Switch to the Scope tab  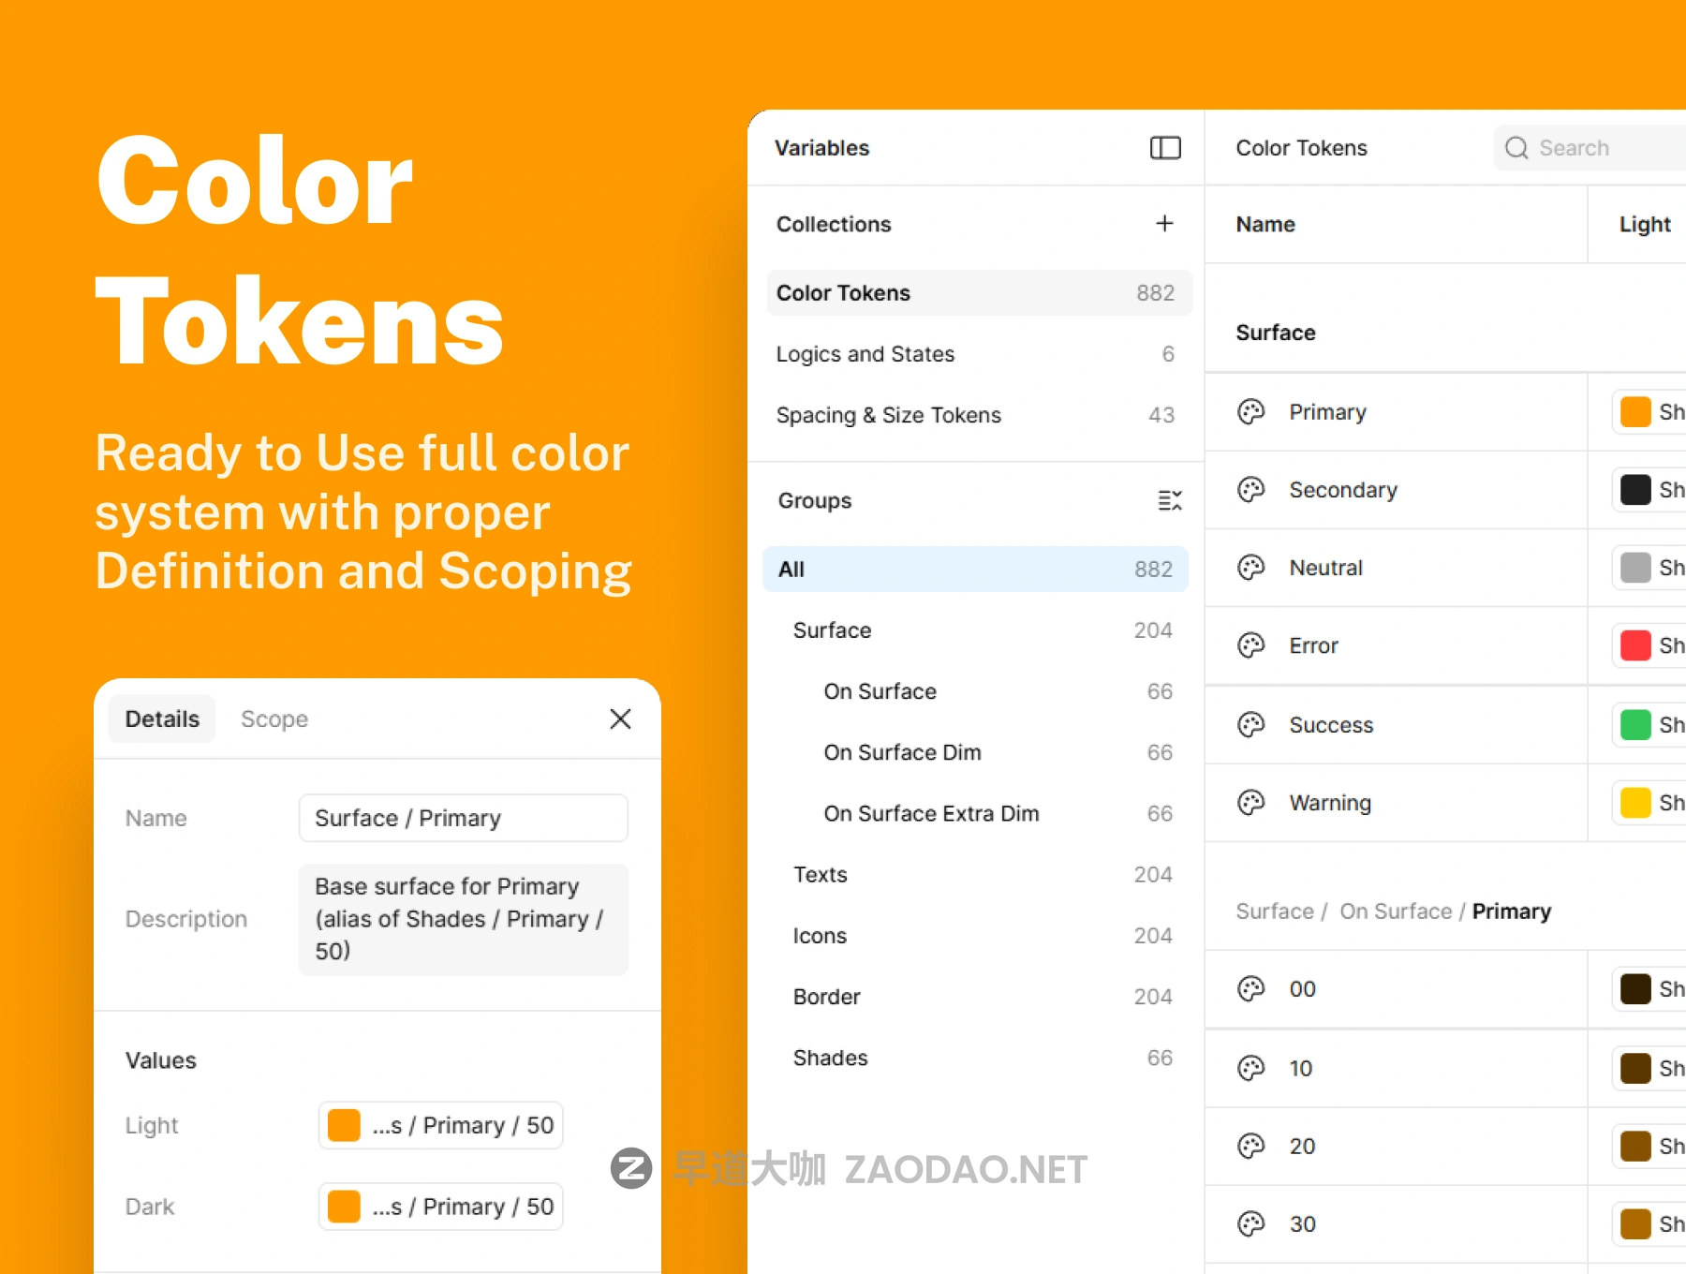274,718
